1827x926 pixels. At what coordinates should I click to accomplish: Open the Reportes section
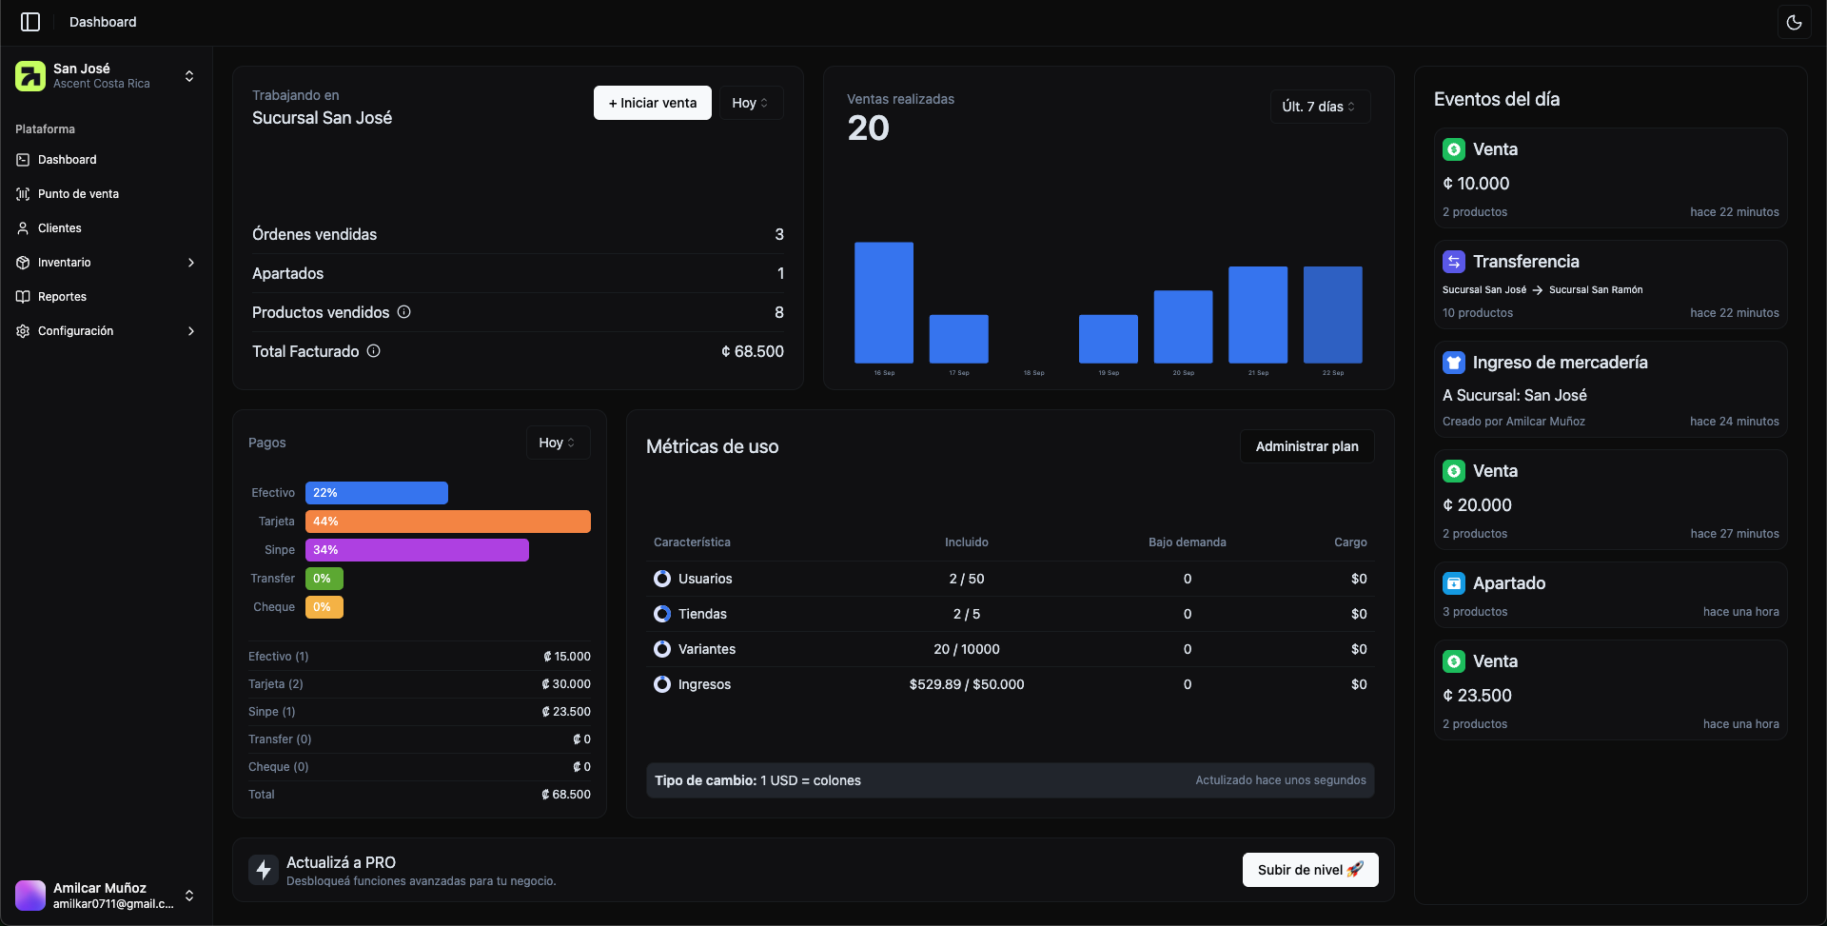pos(62,297)
